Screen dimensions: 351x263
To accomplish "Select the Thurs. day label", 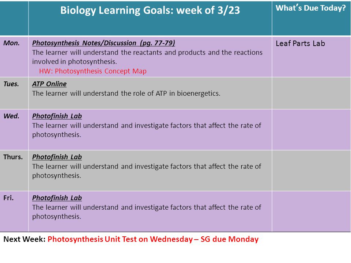I will pos(13,157).
